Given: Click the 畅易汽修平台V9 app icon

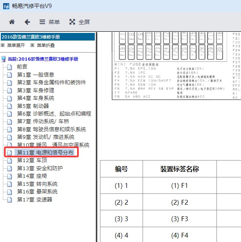Looking at the screenshot, I should tap(6, 6).
